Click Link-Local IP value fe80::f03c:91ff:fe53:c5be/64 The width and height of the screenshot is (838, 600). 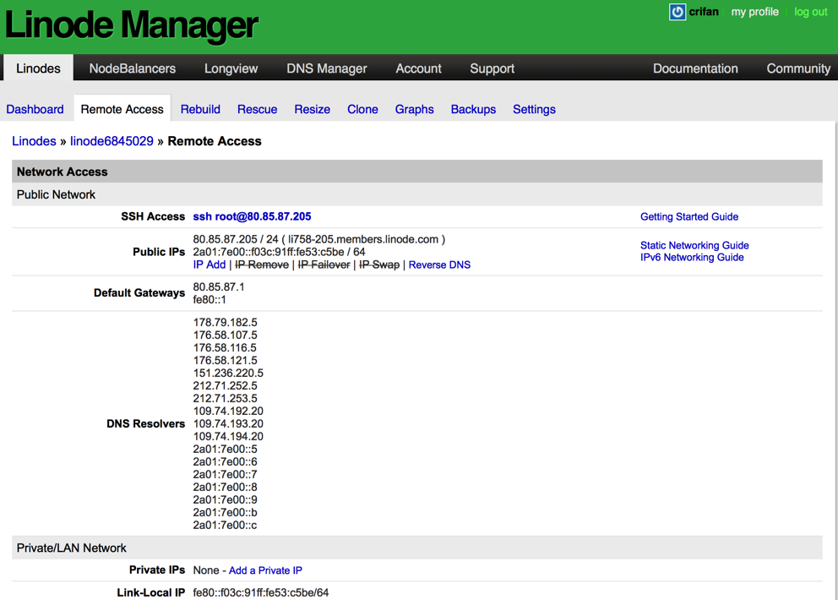point(261,593)
